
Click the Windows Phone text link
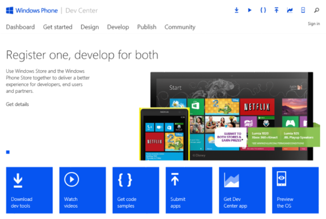[x=36, y=10]
